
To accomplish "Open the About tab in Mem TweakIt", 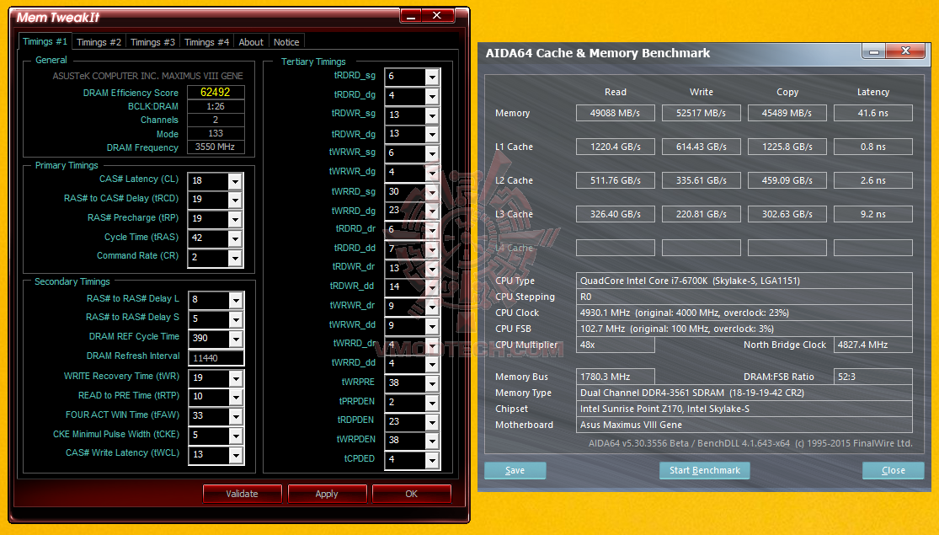I will click(x=251, y=42).
